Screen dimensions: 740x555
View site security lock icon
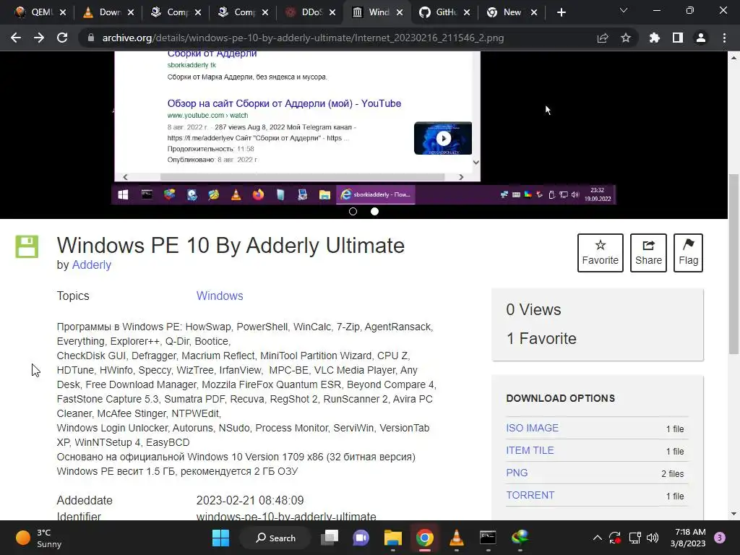pyautogui.click(x=91, y=38)
